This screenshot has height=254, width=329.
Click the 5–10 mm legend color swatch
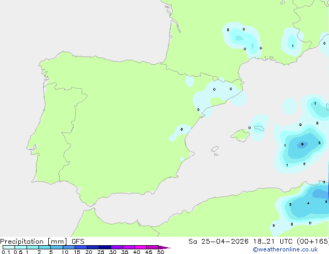click(x=57, y=247)
